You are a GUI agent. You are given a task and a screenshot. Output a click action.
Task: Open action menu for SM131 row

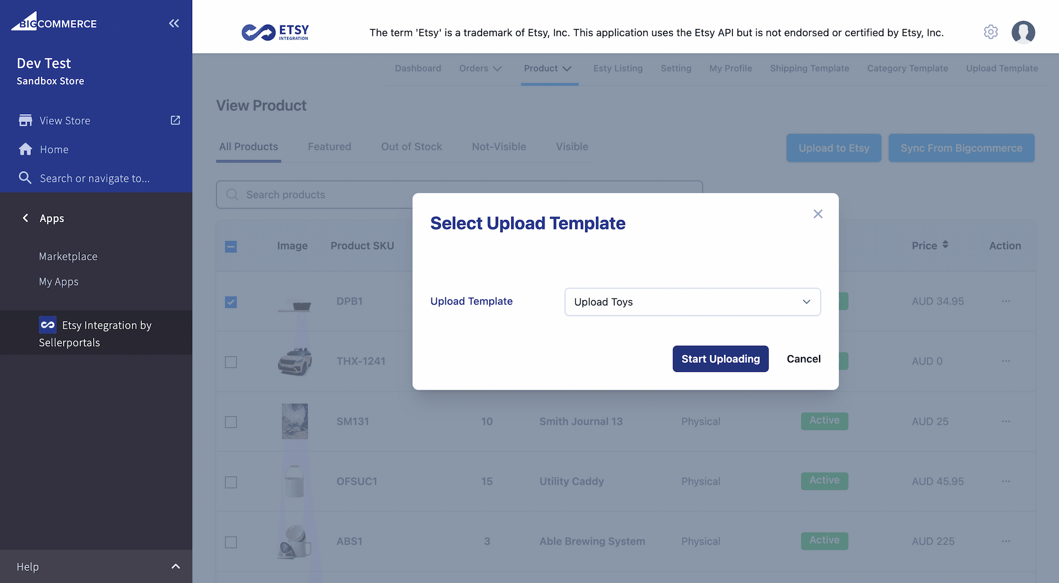click(x=1006, y=421)
